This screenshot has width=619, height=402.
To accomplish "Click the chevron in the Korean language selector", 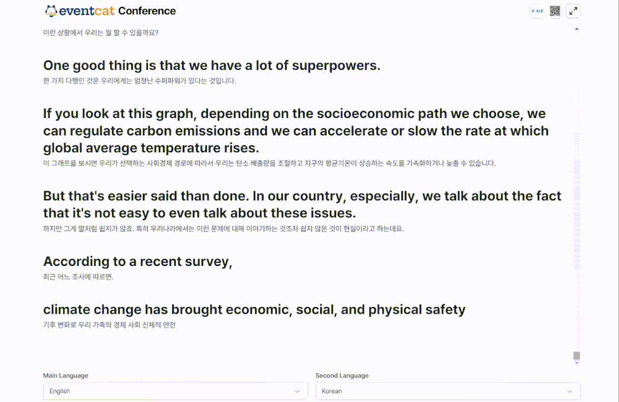I will point(569,391).
